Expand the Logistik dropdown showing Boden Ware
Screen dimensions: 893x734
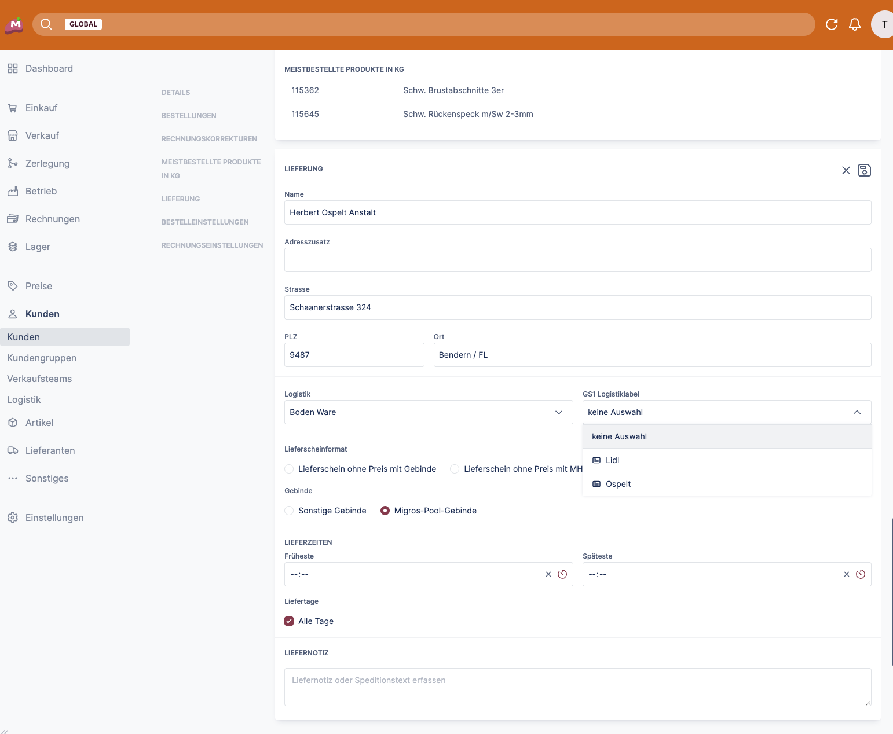click(x=428, y=412)
